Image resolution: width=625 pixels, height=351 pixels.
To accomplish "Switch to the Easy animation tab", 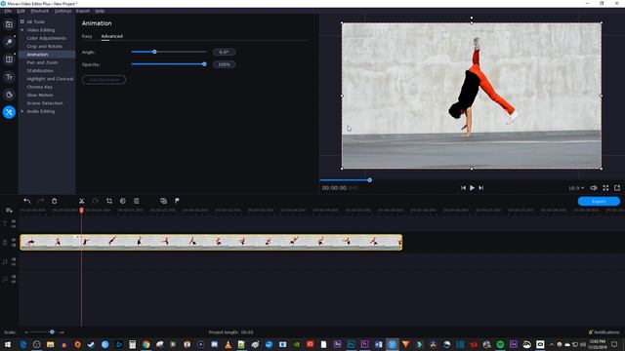I will 87,36.
